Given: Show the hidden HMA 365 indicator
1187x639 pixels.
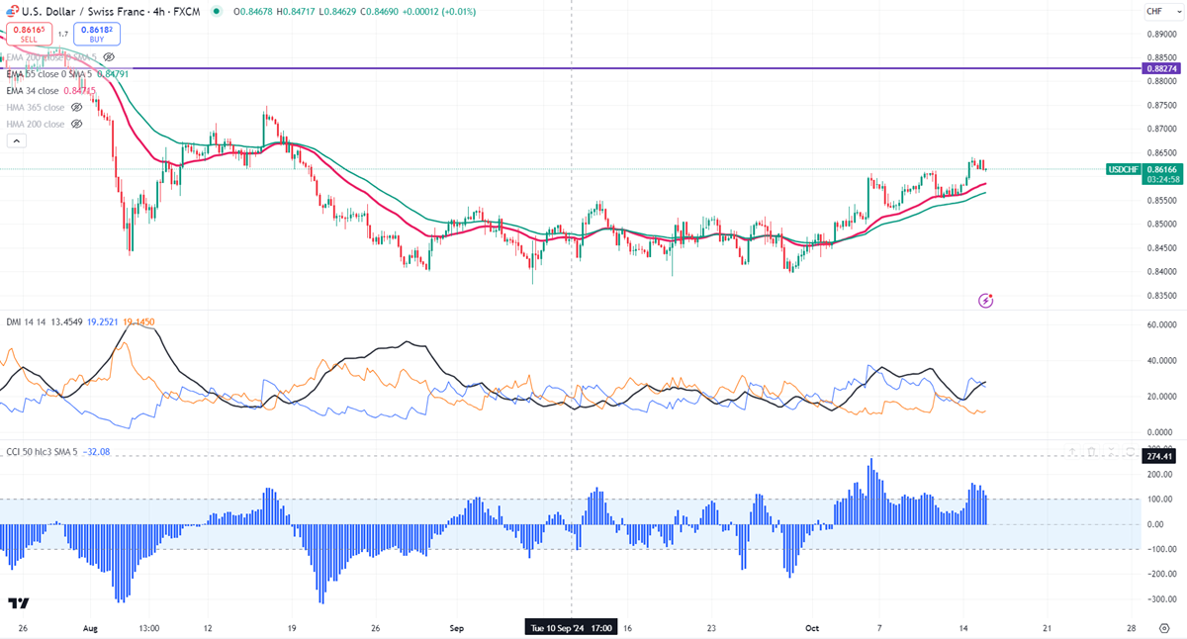Looking at the screenshot, I should pyautogui.click(x=76, y=107).
